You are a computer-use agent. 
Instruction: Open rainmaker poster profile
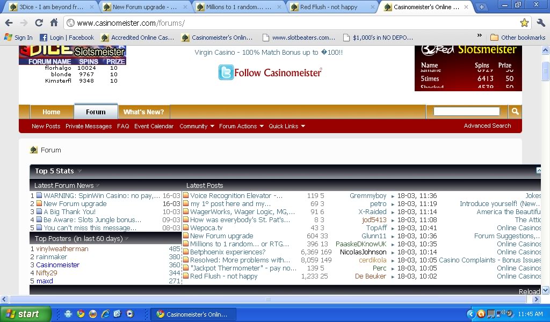click(51, 257)
